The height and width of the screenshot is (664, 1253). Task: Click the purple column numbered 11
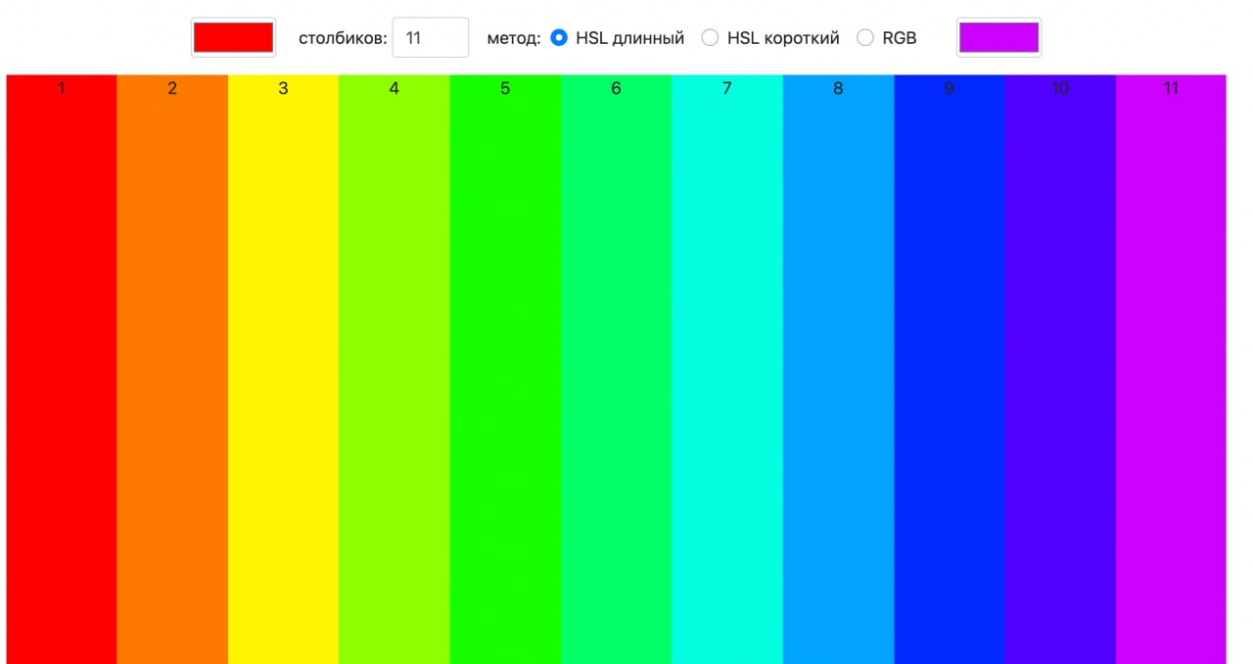(x=1171, y=370)
